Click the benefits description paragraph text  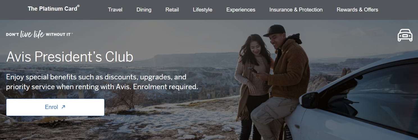point(102,82)
